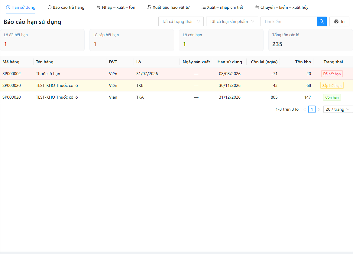Click the Sắp hết hạn status tag
The width and height of the screenshot is (353, 254).
pos(332,86)
